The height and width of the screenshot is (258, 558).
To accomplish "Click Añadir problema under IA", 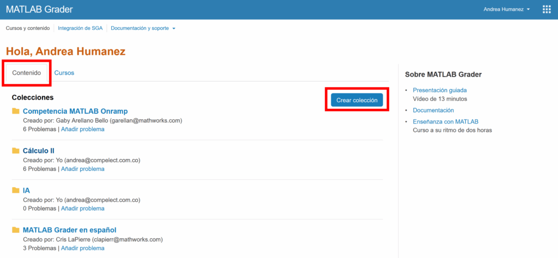I will click(83, 208).
